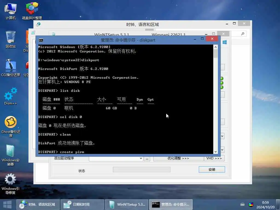Viewport: 280px width, 210px height.
Task: Switch to WinNTSetup 5.3 taskbar item
Action: tap(126, 205)
